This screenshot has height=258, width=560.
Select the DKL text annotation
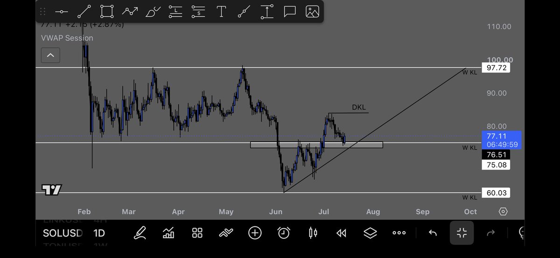[359, 108]
